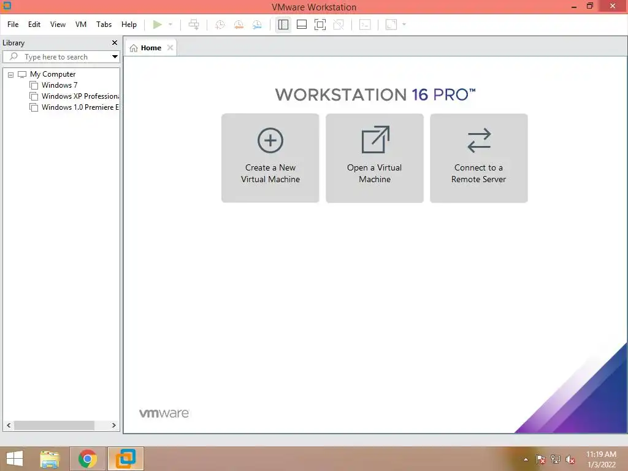Click the Library scrollbar left arrow

(x=9, y=426)
